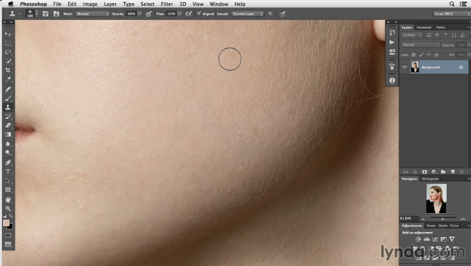Select the Brush tool
Image resolution: width=471 pixels, height=266 pixels.
point(8,98)
